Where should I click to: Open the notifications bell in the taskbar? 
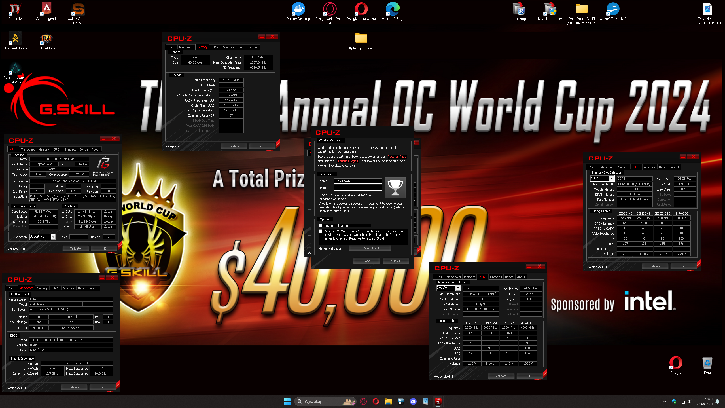click(x=717, y=401)
